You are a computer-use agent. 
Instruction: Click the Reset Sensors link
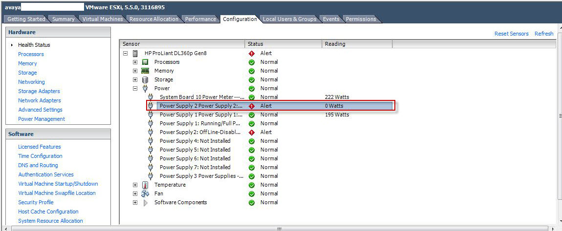pos(512,34)
